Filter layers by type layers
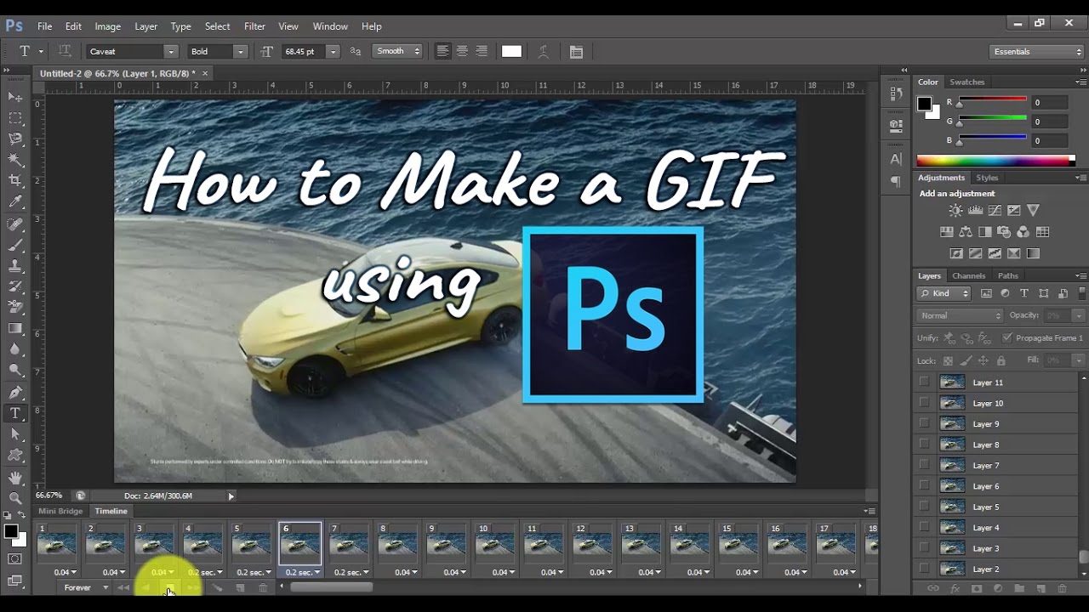 (1024, 293)
